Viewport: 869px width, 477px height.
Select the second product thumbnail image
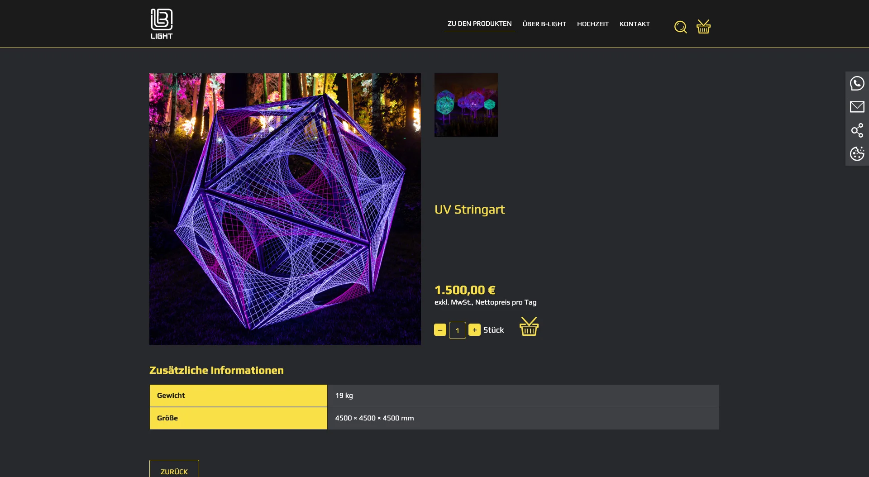[466, 105]
